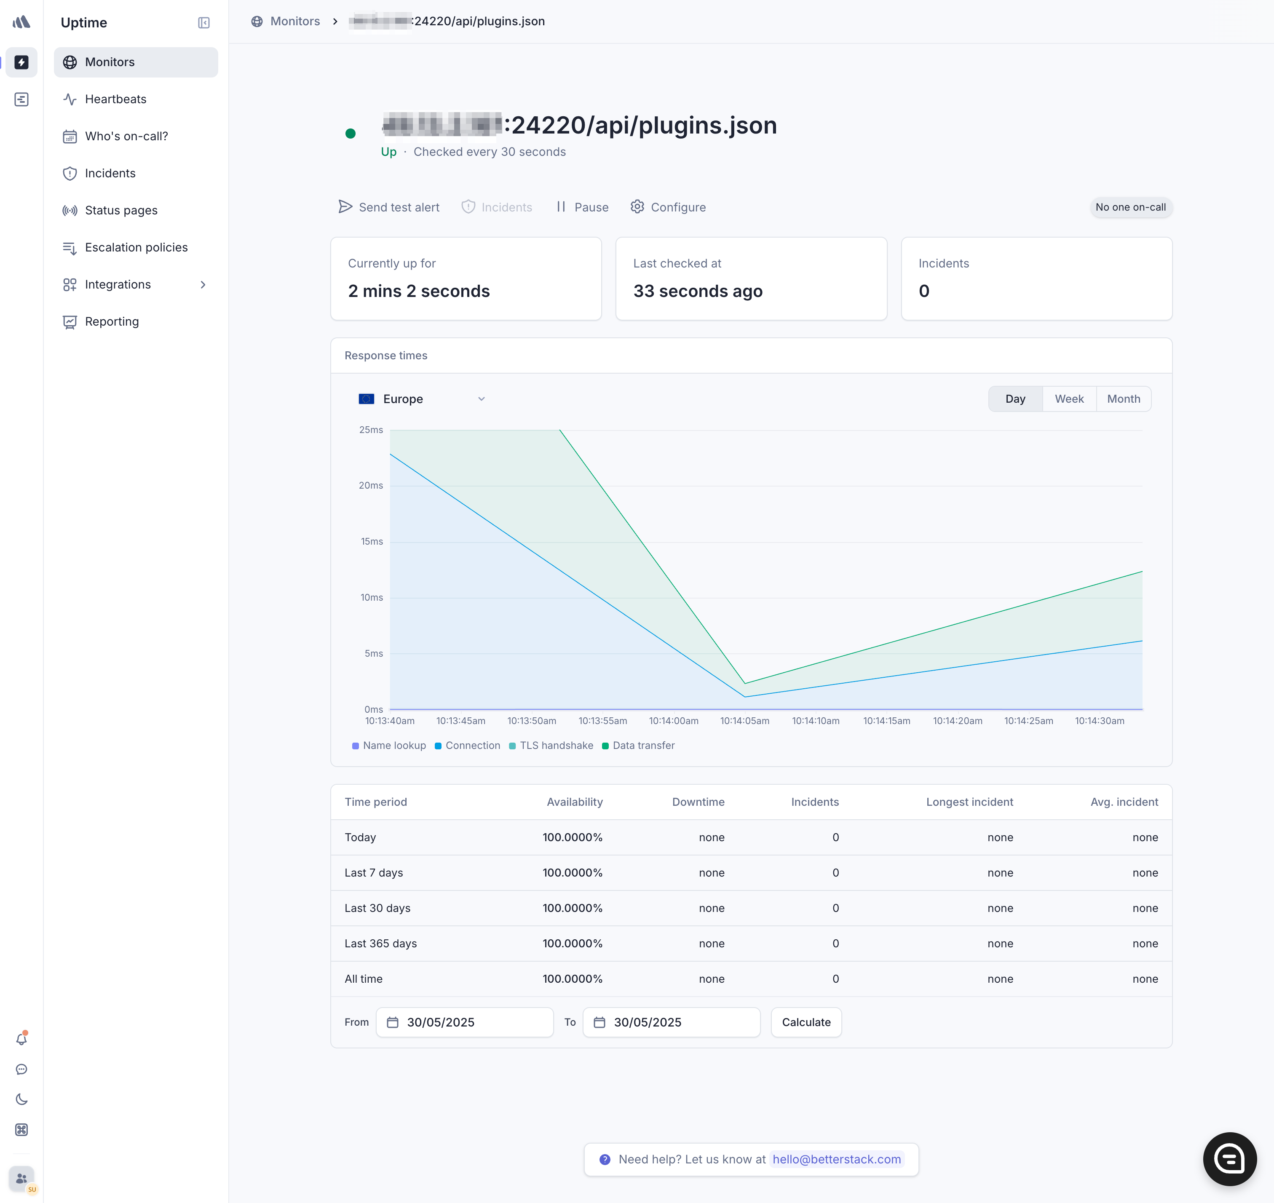Image resolution: width=1274 pixels, height=1203 pixels.
Task: Switch response times to Month view
Action: click(x=1123, y=398)
